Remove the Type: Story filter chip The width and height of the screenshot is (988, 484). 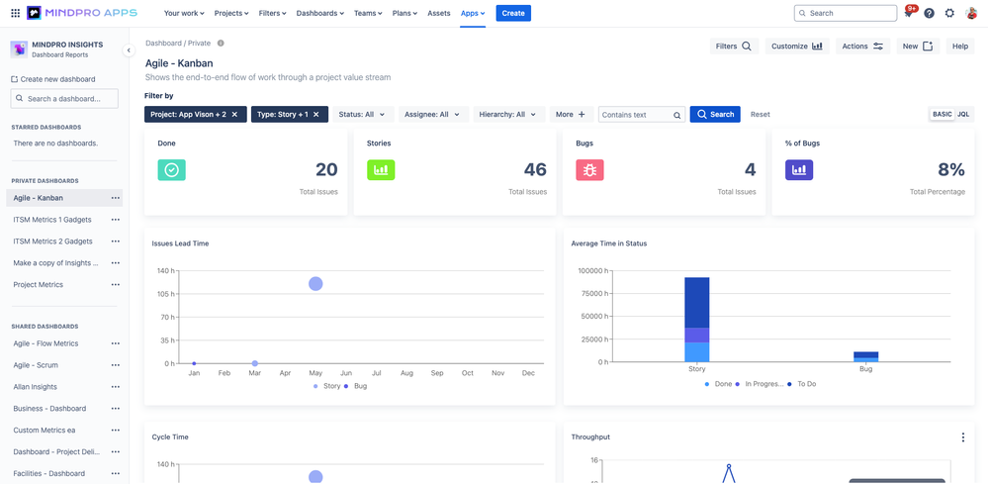[316, 114]
